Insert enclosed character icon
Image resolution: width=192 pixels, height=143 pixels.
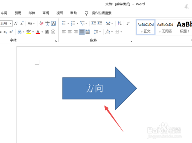pyautogui.click(x=53, y=32)
